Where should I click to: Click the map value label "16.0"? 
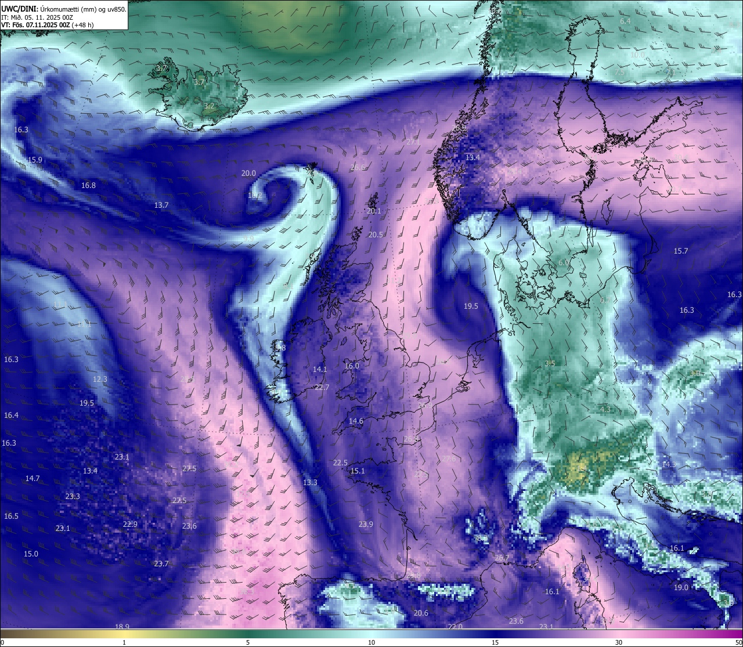352,366
